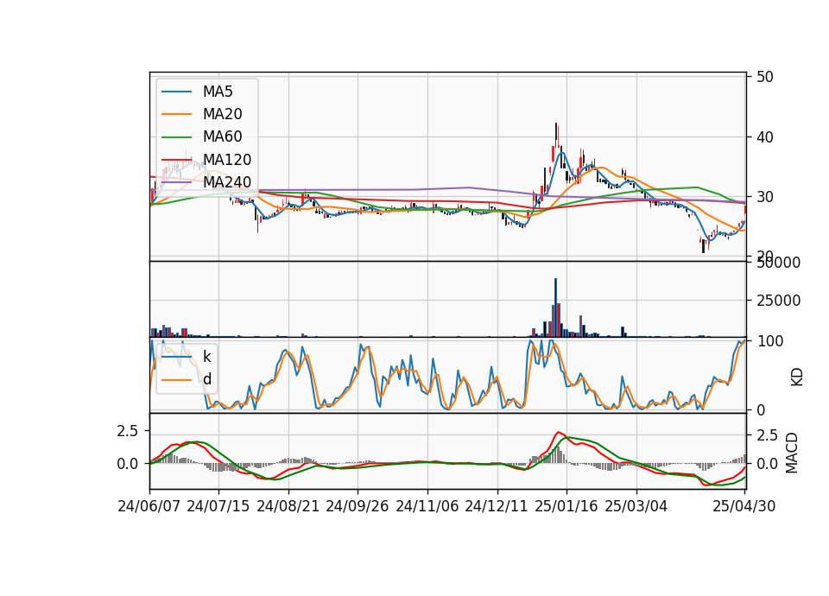Image resolution: width=829 pixels, height=596 pixels.
Task: Click the 24/06/07 date tick label
Action: tap(149, 507)
